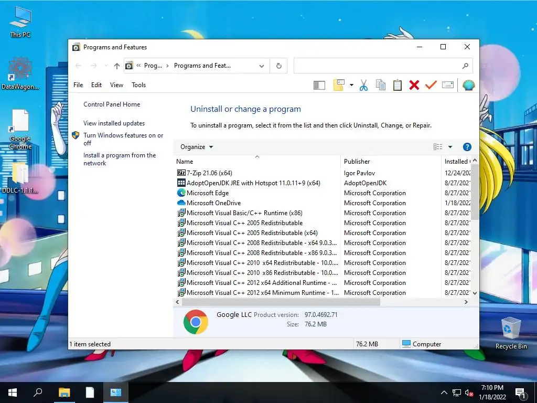Select the DDLC-1.1.1 folder on desktop

(x=20, y=178)
